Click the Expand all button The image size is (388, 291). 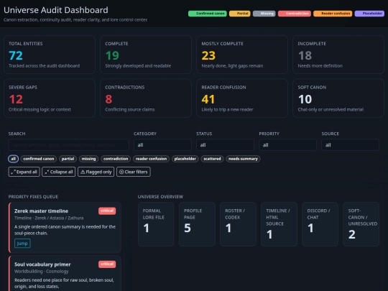[24, 172]
